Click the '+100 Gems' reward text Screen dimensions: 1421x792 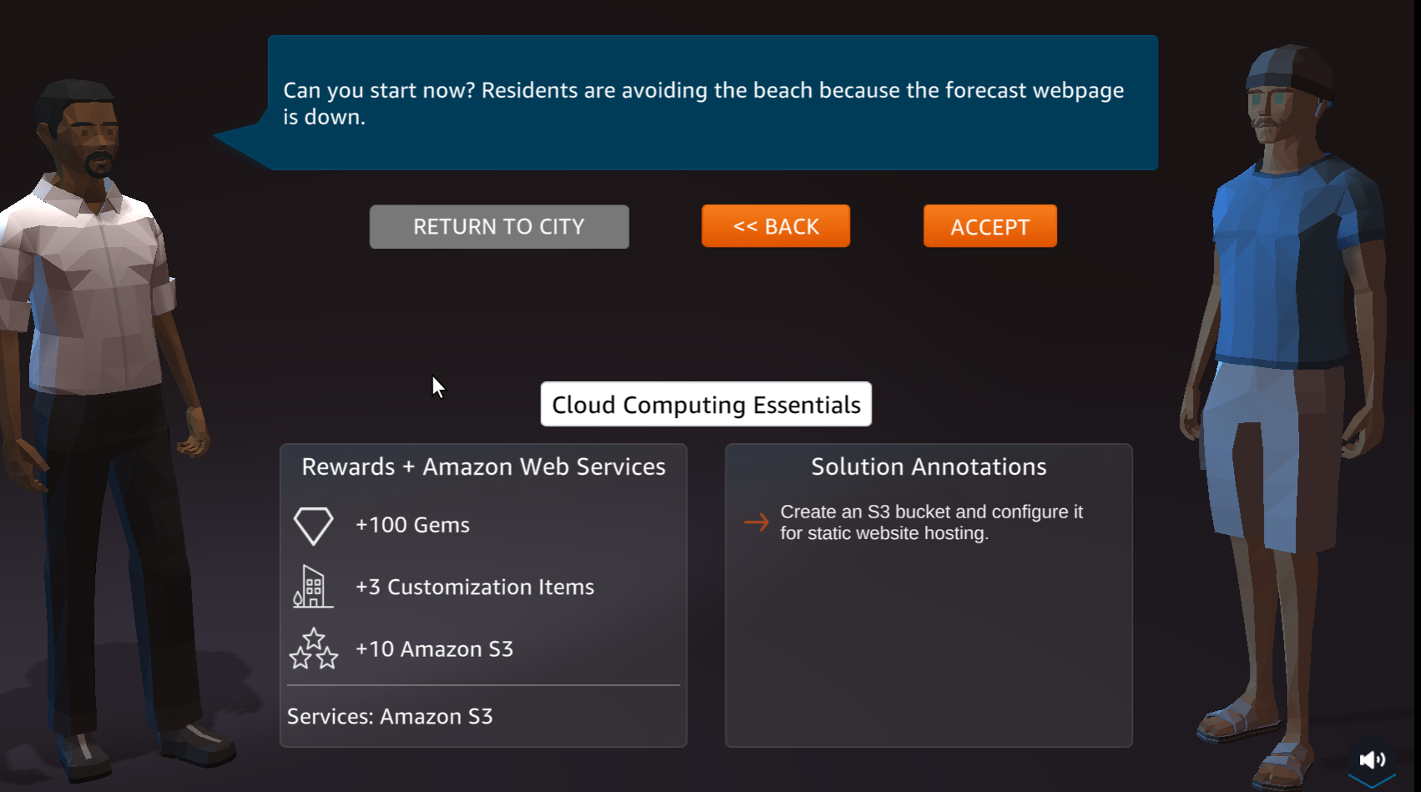[412, 525]
